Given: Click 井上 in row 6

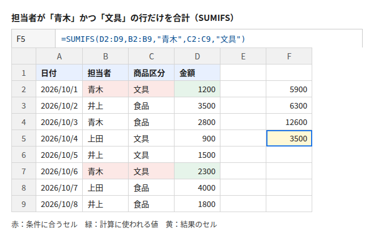Looking at the screenshot, I should coord(105,155).
